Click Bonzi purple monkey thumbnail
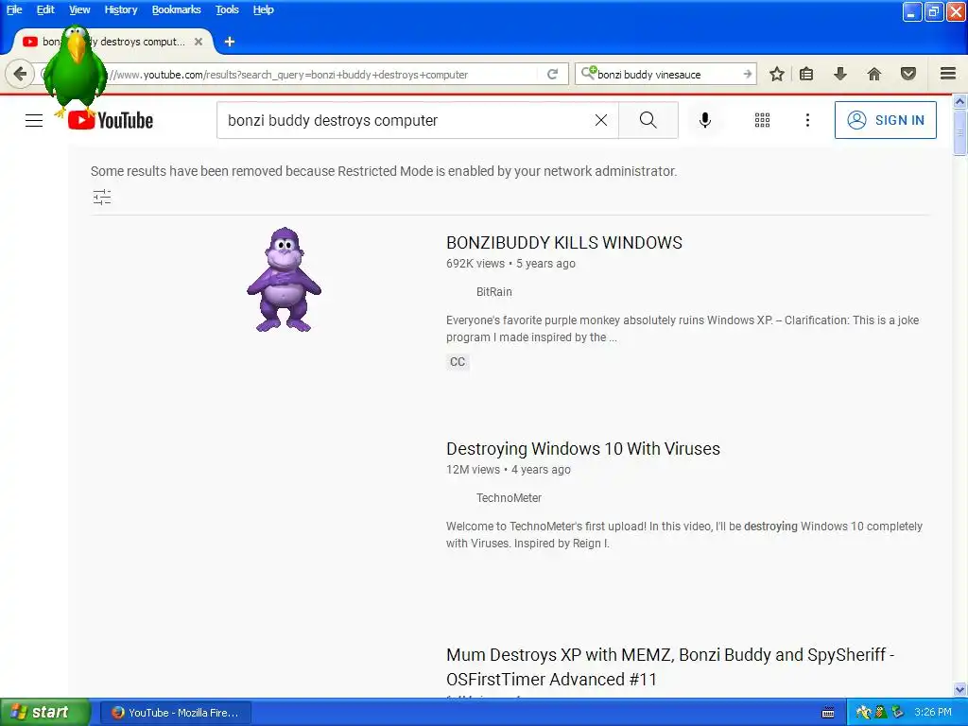968x726 pixels. coord(284,280)
